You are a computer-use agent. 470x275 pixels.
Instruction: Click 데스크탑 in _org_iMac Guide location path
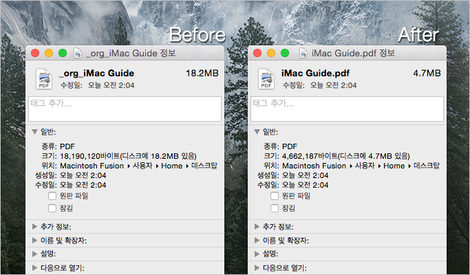204,166
